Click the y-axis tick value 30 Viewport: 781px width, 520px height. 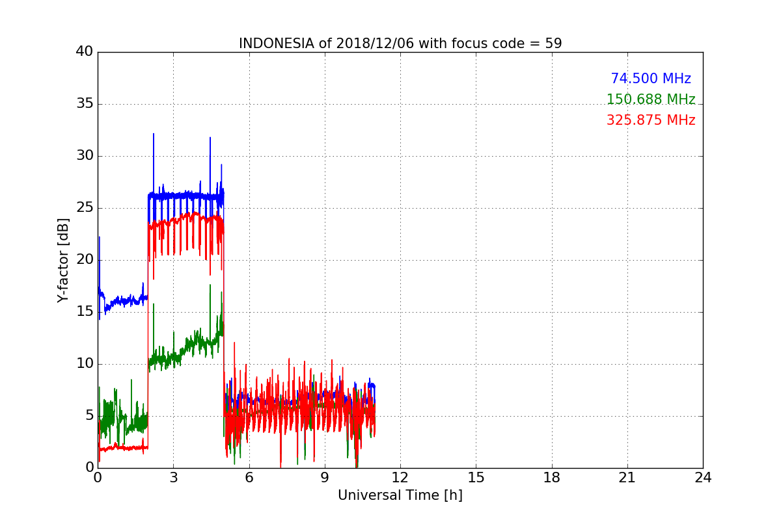click(x=85, y=156)
